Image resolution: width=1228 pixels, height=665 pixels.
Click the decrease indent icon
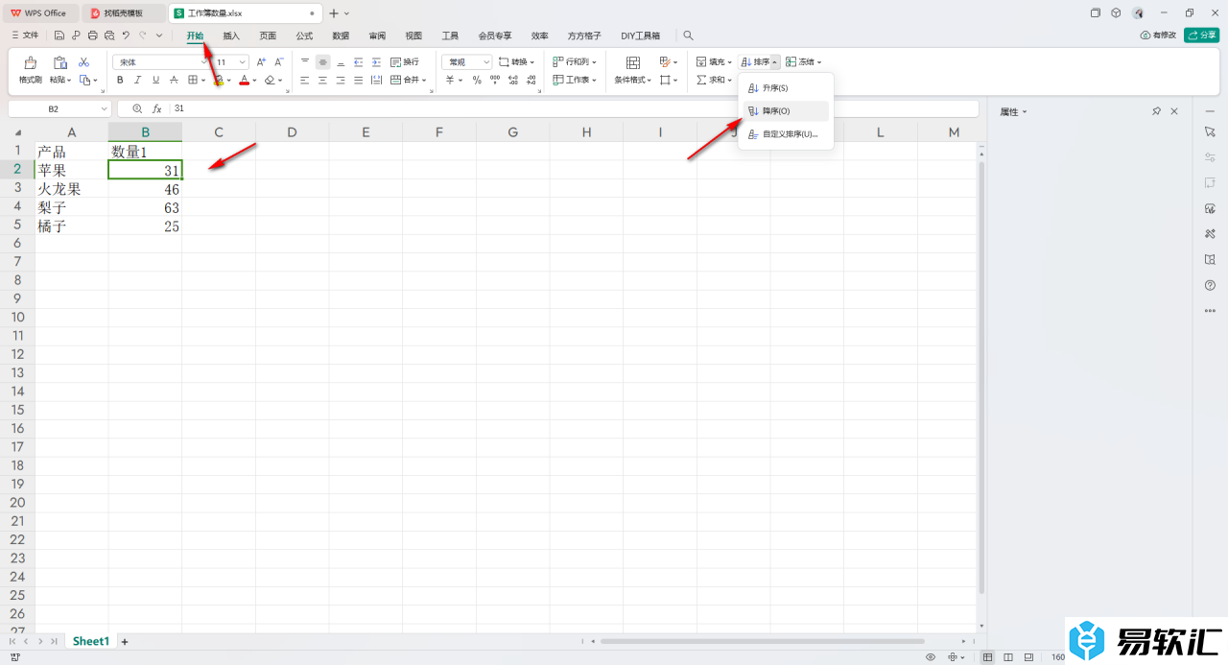click(x=358, y=61)
